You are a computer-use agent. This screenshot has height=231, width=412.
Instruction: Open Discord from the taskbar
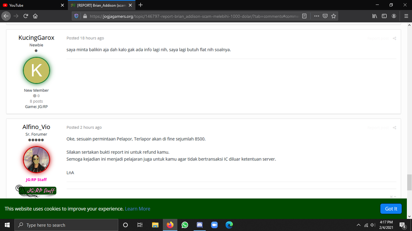[200, 225]
